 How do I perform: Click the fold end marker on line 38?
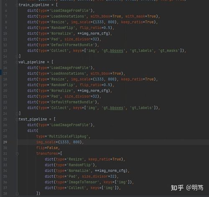click(17, 194)
